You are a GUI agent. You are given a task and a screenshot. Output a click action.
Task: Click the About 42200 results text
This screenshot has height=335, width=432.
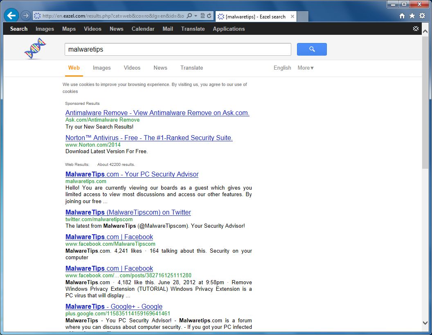pos(116,164)
